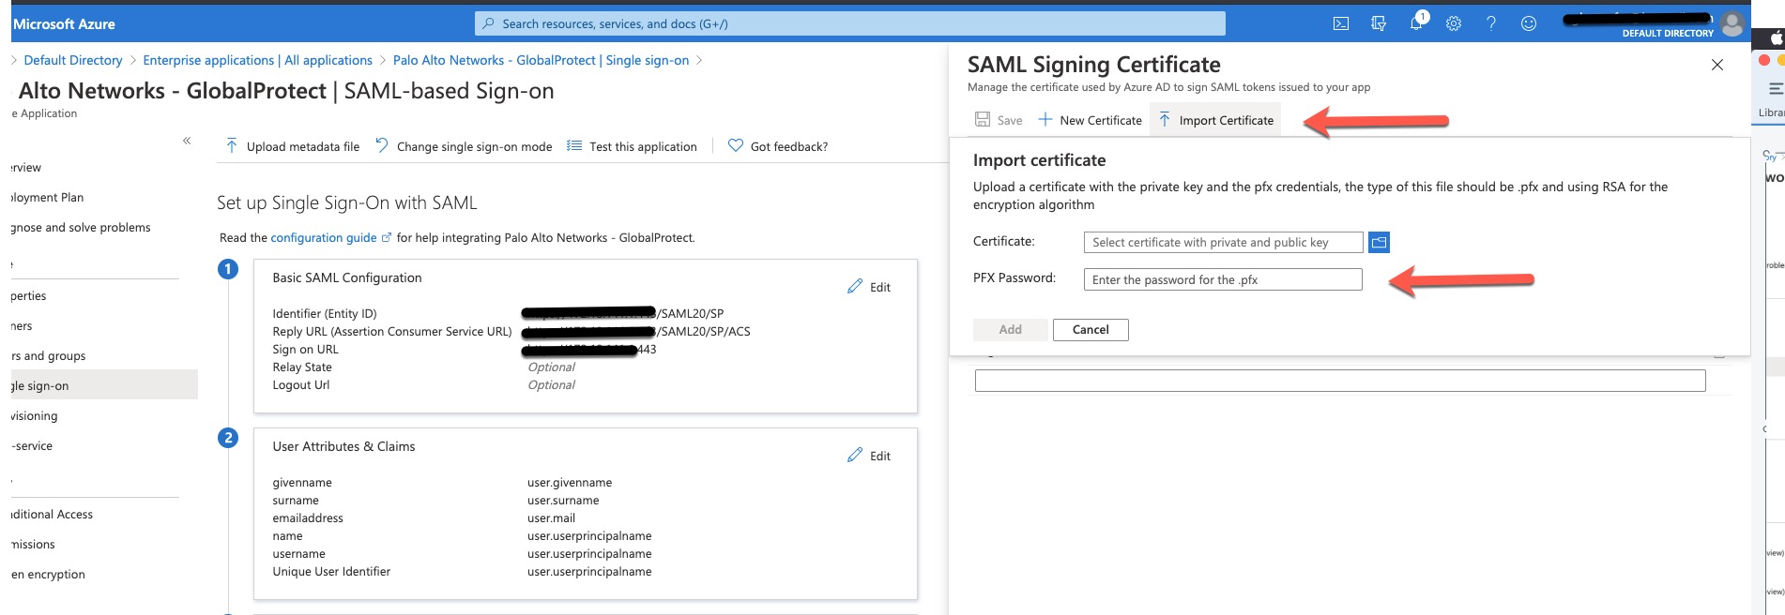Open the Palo Alto Networks GlobalProtect Single sign-on breadcrumb
The width and height of the screenshot is (1785, 615).
(541, 60)
